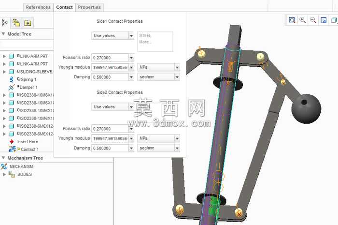This screenshot has width=338, height=225.
Task: Click the MECHANISM icon
Action: (4, 166)
